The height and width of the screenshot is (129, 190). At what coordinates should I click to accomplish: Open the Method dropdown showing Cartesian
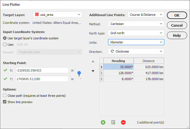click(136, 24)
